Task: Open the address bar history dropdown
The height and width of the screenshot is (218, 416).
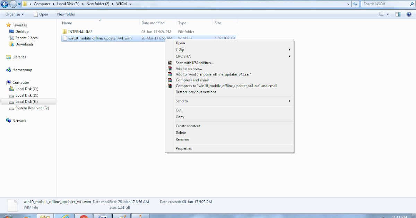Action: (x=348, y=4)
